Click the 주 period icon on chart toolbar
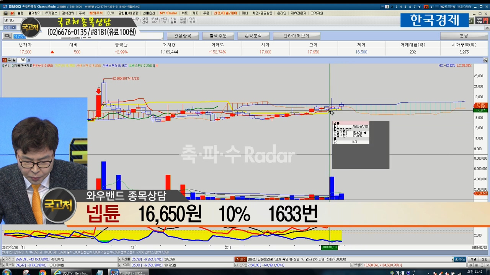The width and height of the screenshot is (490, 275). tap(10, 60)
